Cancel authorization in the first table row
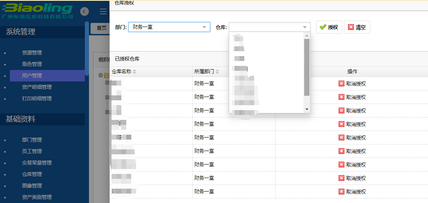The height and width of the screenshot is (203, 428). pos(352,83)
